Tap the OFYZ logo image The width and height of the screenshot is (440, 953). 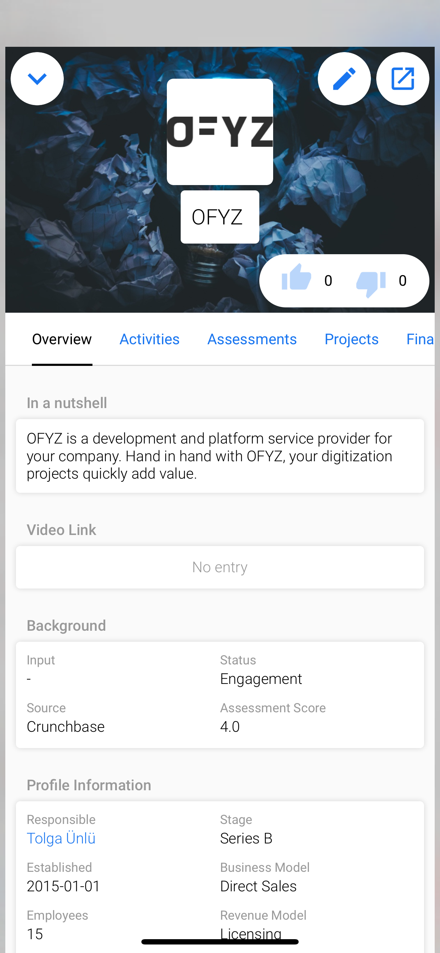(220, 132)
